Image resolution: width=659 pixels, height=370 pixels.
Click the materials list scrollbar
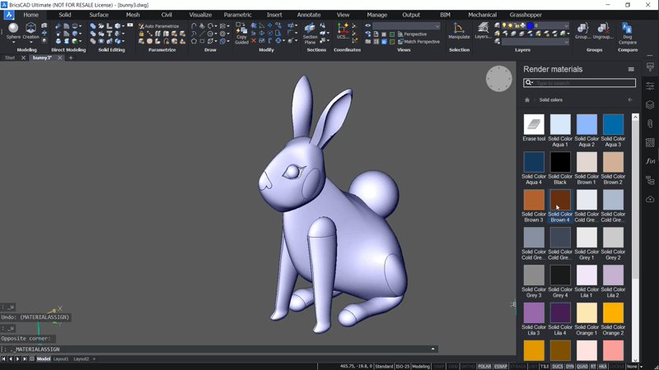coord(635,200)
